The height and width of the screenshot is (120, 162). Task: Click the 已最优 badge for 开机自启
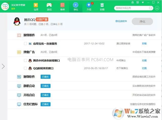click(x=45, y=95)
